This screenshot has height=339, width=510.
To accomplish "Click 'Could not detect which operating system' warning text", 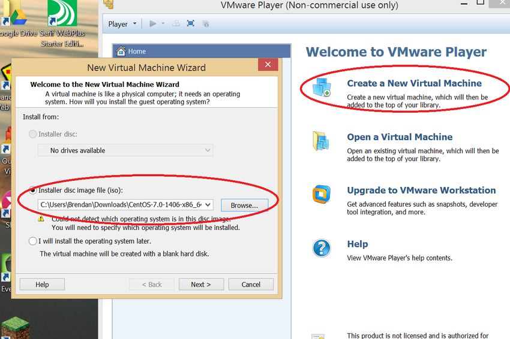I will tap(141, 219).
